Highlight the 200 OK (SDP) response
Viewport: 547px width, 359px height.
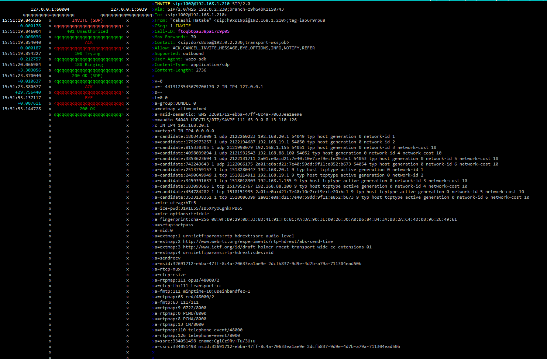tap(87, 76)
